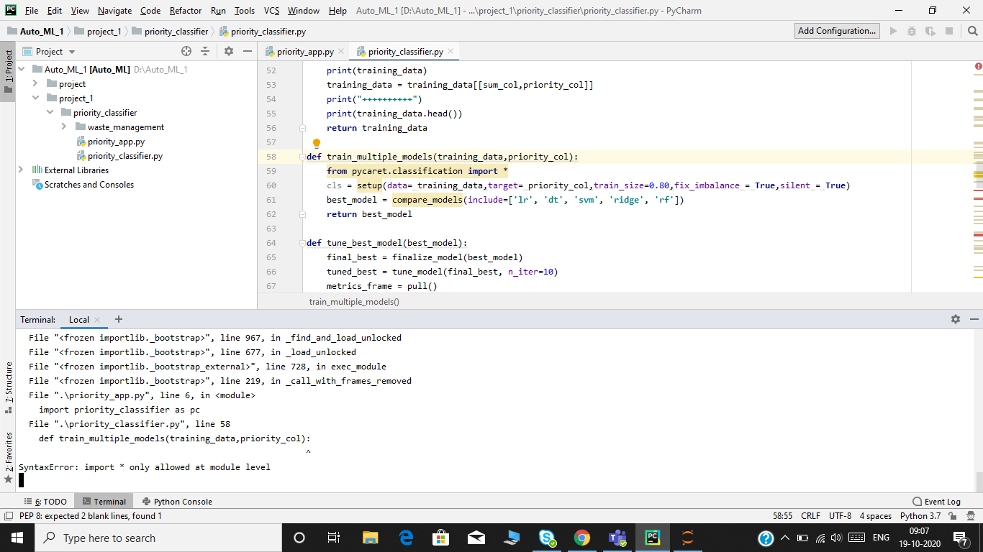Open Terminal settings using its gear icon
This screenshot has width=983, height=552.
[956, 319]
